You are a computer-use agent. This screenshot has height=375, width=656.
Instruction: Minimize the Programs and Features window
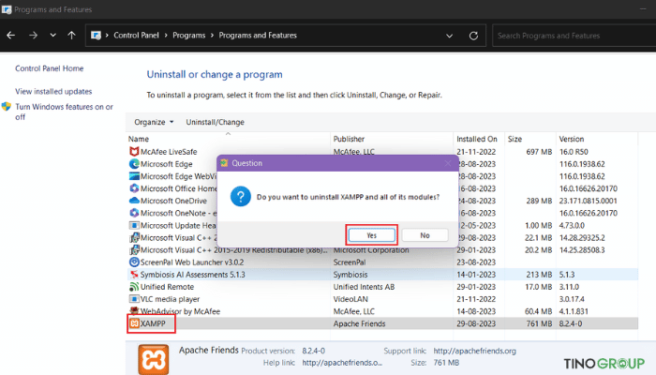point(643,9)
